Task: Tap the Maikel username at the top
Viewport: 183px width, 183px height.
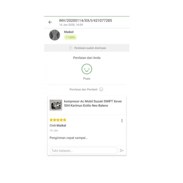Action: tap(69, 32)
